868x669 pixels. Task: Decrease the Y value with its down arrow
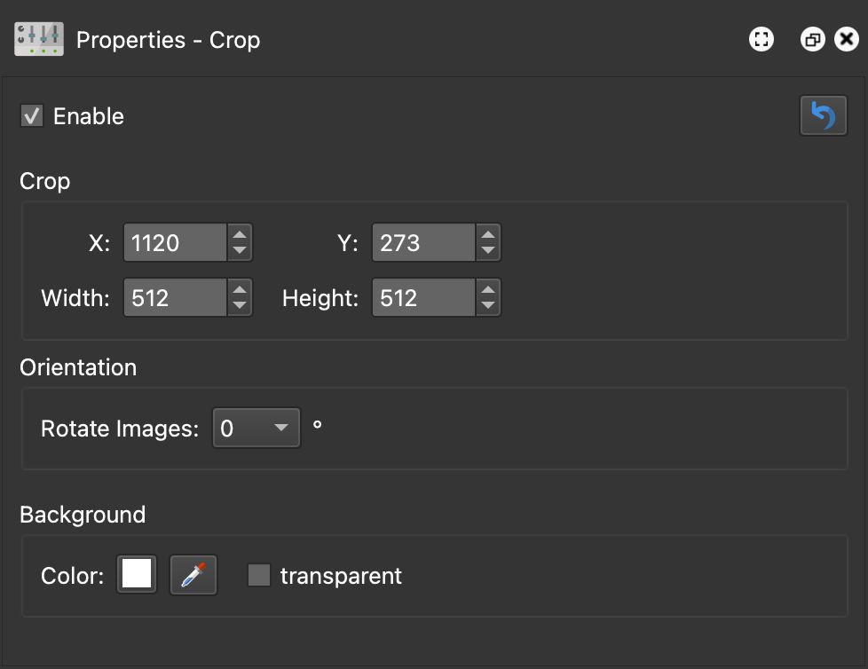coord(487,249)
